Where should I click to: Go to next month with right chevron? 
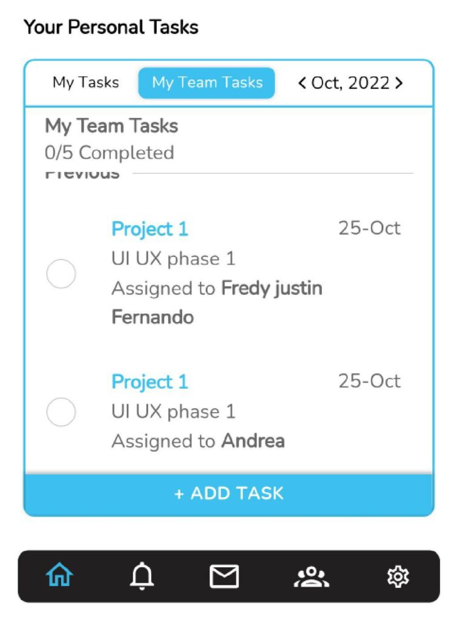[399, 83]
